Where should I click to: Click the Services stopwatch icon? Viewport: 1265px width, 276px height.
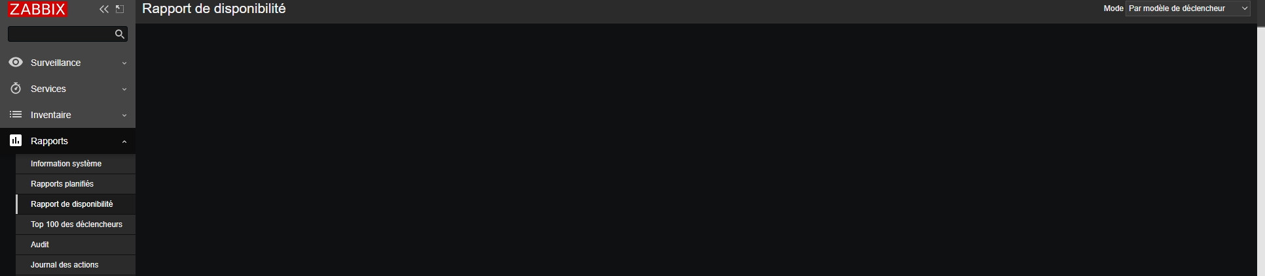pos(16,89)
